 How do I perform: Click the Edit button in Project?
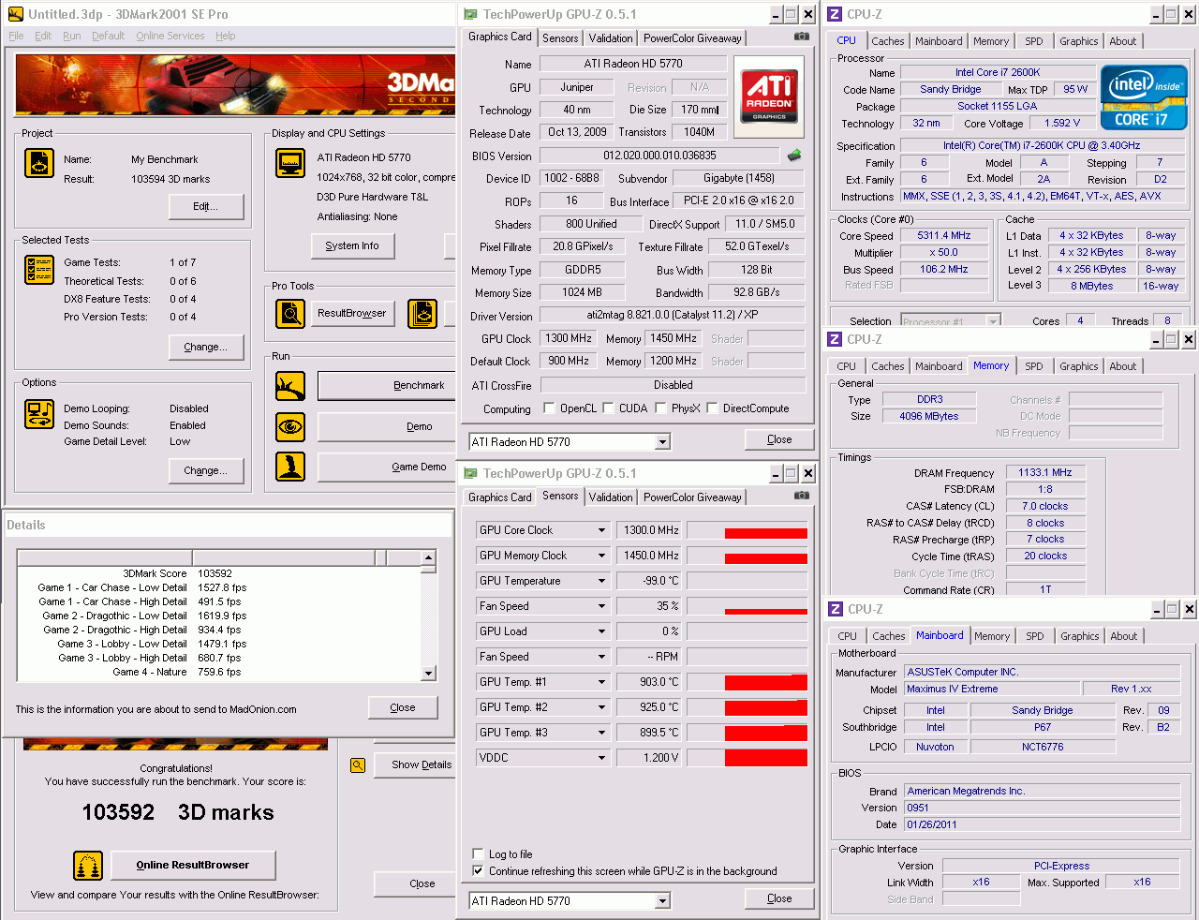tap(206, 206)
